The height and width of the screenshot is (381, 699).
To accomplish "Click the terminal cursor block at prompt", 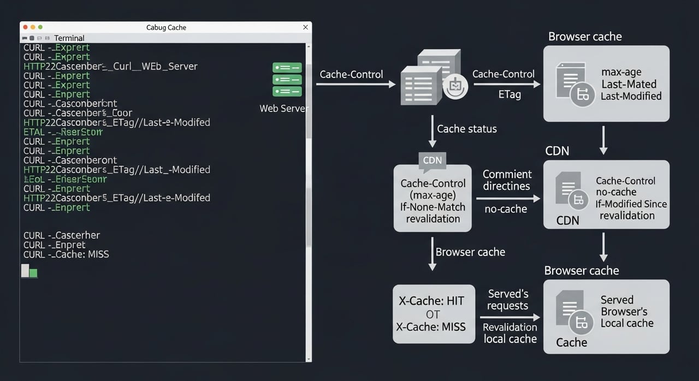I will coord(29,271).
